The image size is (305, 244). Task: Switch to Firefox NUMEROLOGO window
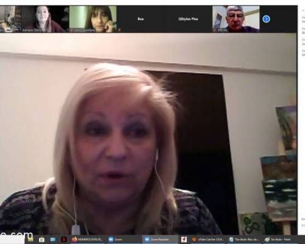pyautogui.click(x=88, y=240)
